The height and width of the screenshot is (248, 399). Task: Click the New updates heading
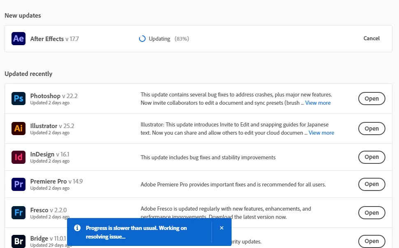(x=23, y=16)
